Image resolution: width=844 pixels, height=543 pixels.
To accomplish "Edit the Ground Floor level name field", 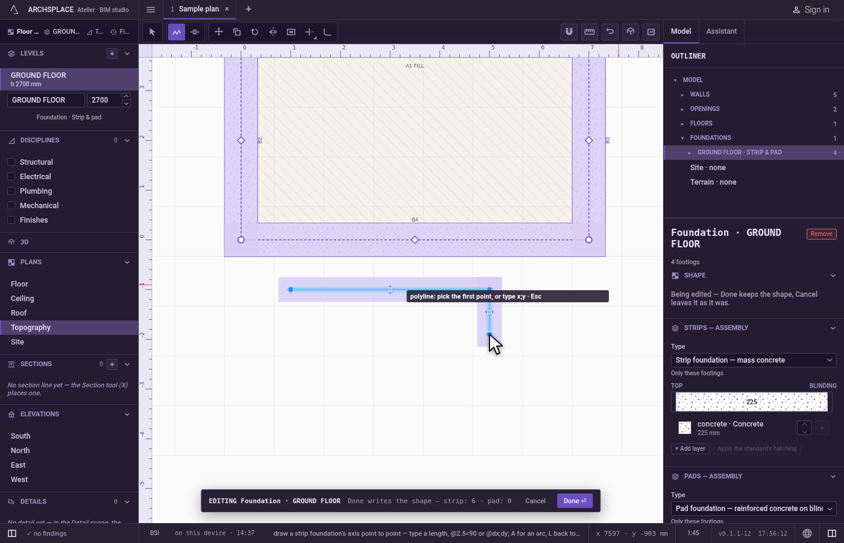I will click(46, 100).
